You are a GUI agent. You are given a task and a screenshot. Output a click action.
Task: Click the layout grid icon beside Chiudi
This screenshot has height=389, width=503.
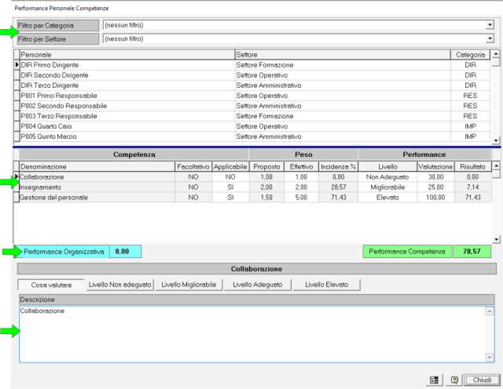(433, 380)
